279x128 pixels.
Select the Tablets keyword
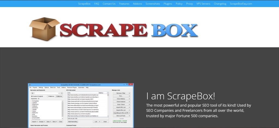(34, 109)
